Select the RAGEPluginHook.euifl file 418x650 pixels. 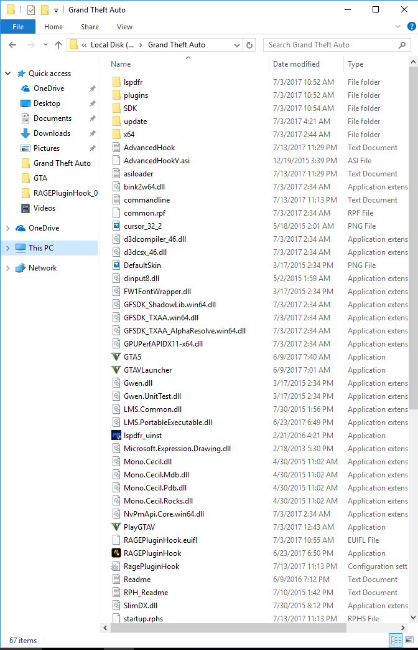click(160, 540)
